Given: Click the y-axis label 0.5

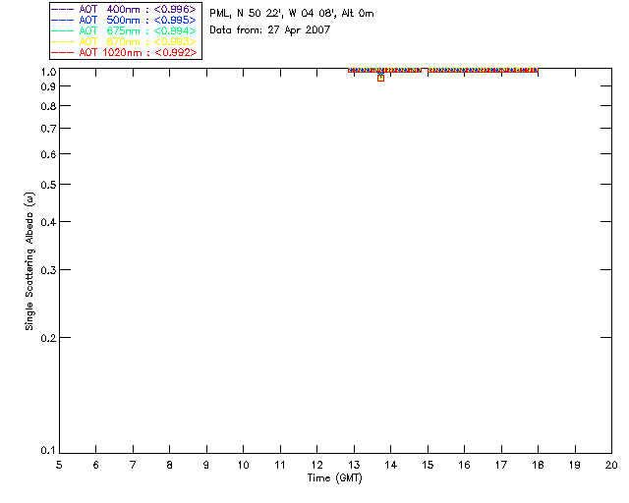Looking at the screenshot, I should pyautogui.click(x=48, y=185).
